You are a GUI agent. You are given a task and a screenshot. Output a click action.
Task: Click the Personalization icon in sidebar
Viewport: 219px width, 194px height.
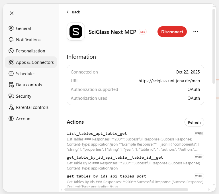pyautogui.click(x=11, y=51)
